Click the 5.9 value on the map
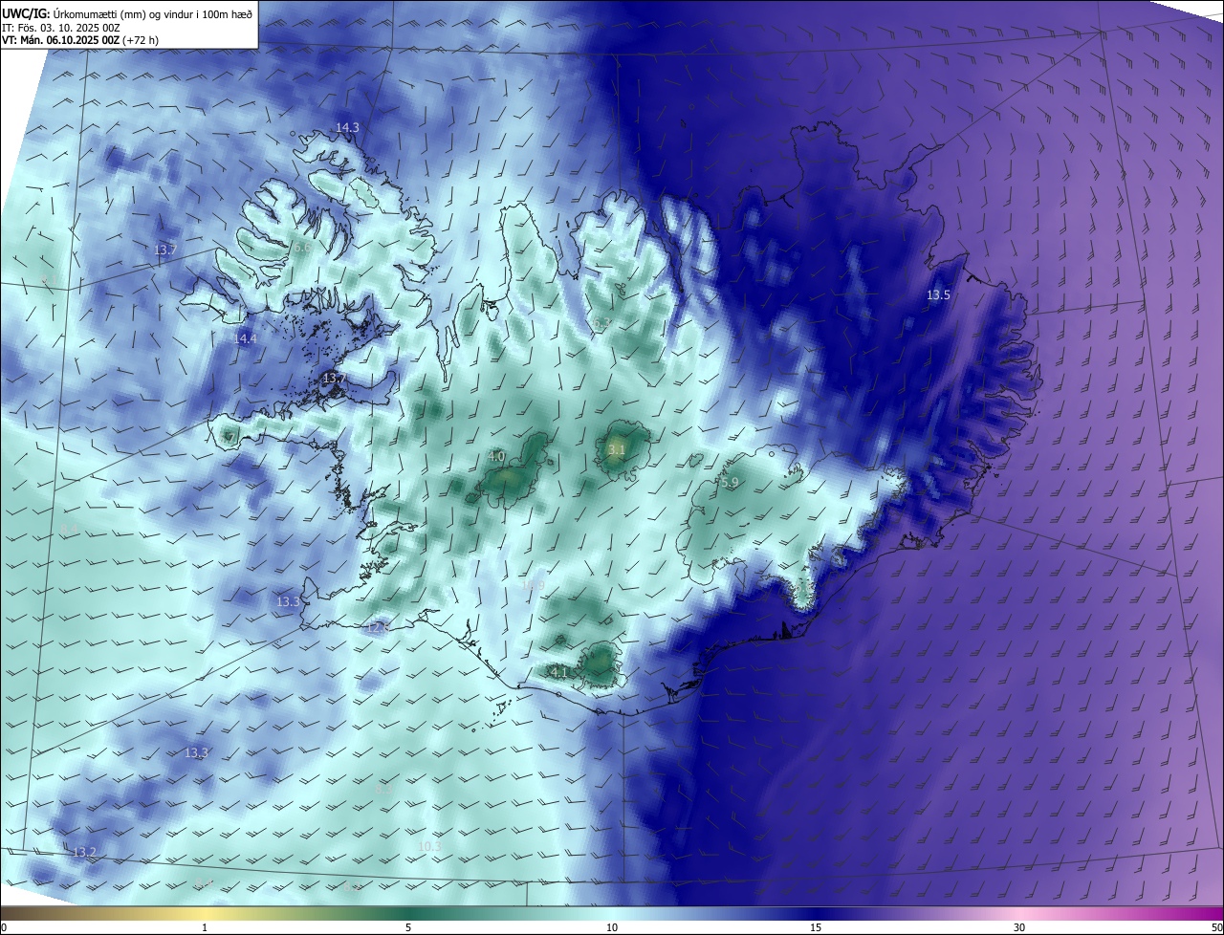The height and width of the screenshot is (935, 1224). (730, 483)
